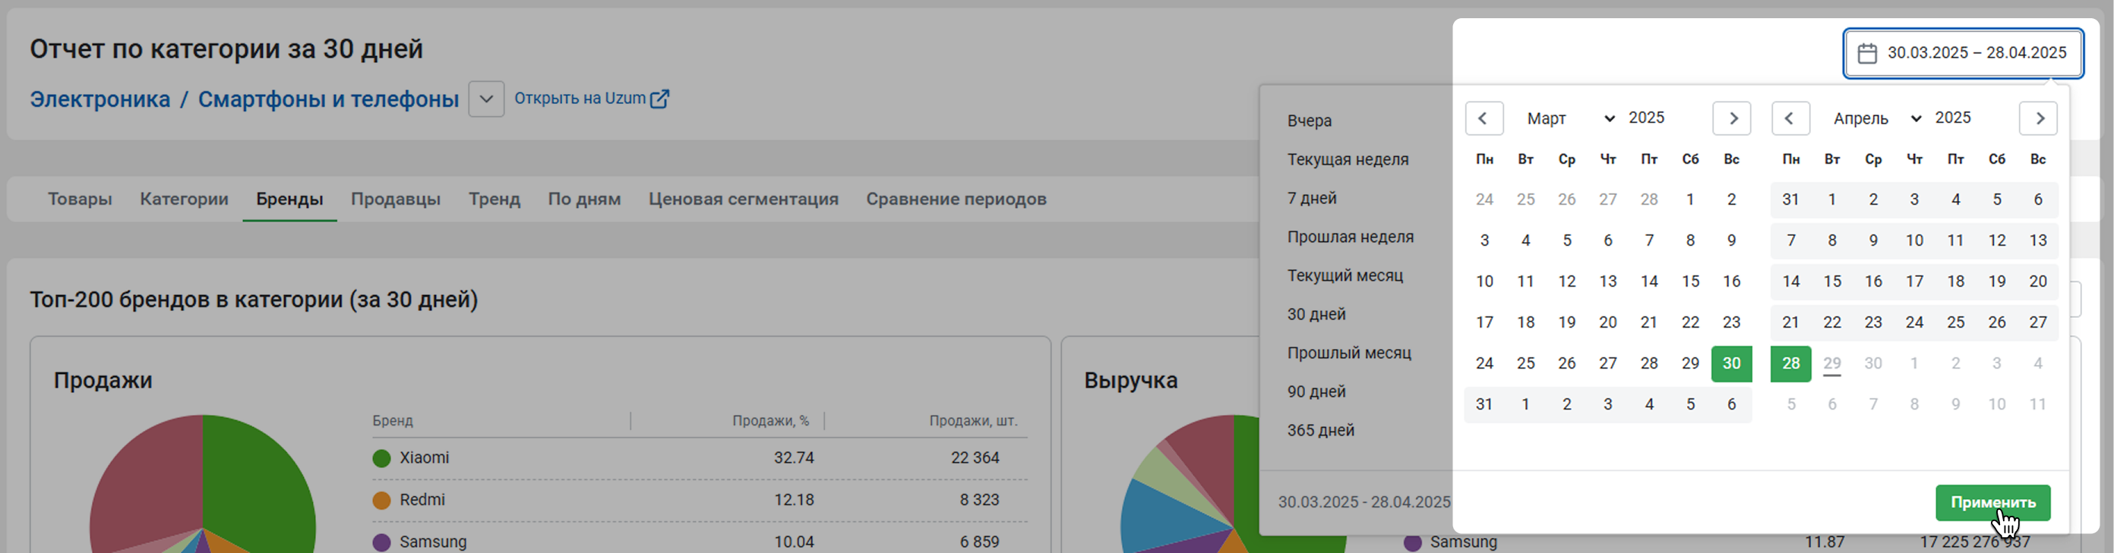
Task: Select the 90 дней preset range
Action: [x=1316, y=391]
